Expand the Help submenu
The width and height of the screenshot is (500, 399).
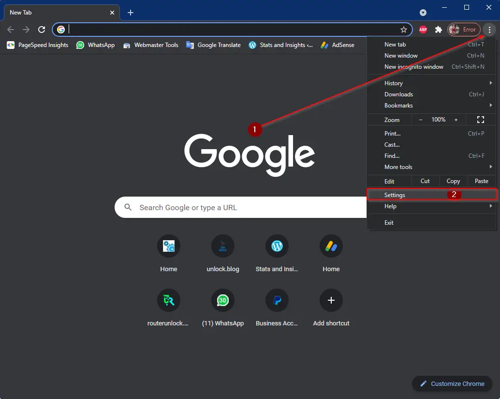(x=431, y=206)
